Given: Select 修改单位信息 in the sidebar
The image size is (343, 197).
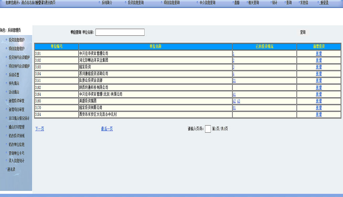Looking at the screenshot, I should point(16,145).
